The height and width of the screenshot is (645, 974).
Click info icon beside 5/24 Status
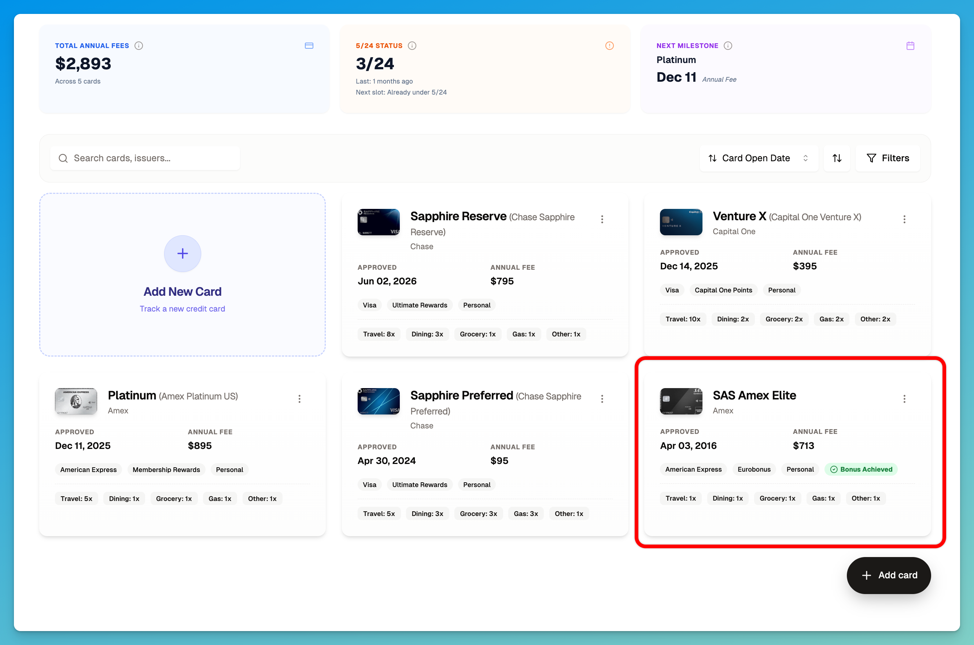click(x=412, y=46)
